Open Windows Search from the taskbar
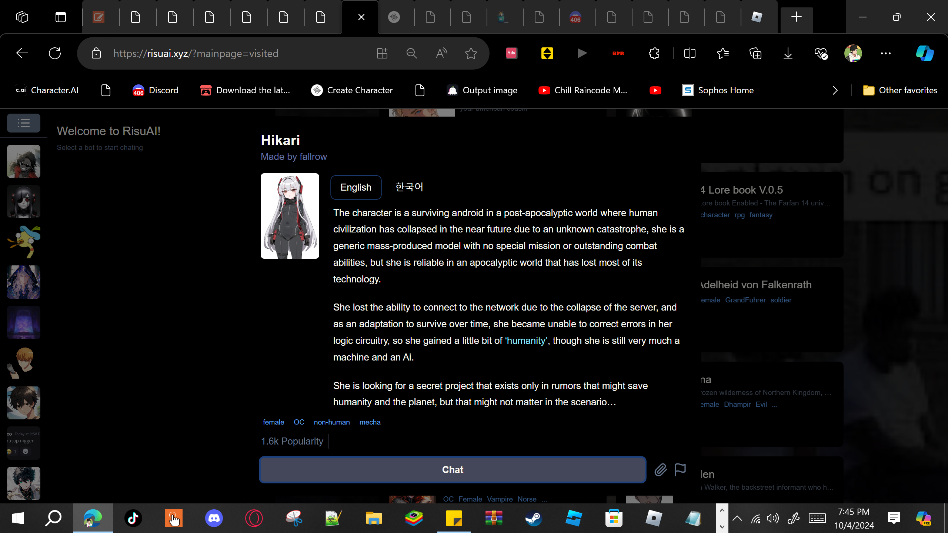948x533 pixels. click(x=53, y=518)
